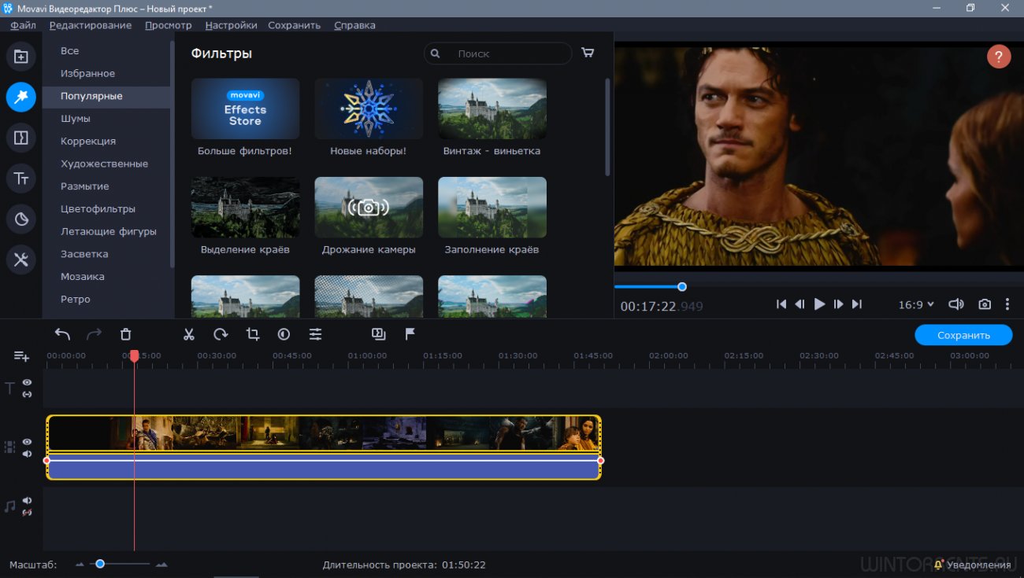1024x578 pixels.
Task: Open the Настройки menu
Action: pos(231,25)
